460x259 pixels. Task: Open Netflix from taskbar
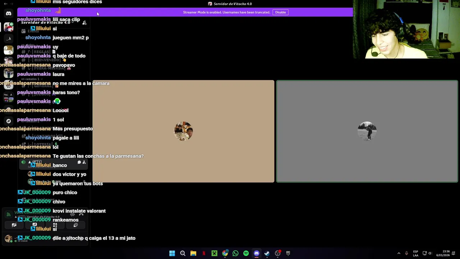(204, 253)
